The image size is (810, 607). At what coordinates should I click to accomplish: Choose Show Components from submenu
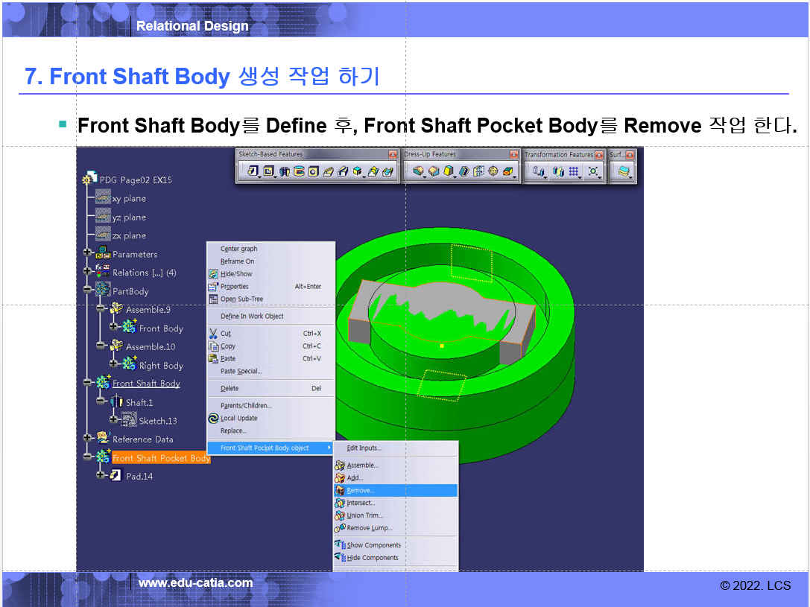pyautogui.click(x=373, y=545)
